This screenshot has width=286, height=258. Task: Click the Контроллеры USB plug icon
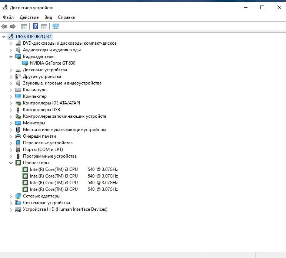coord(18,110)
